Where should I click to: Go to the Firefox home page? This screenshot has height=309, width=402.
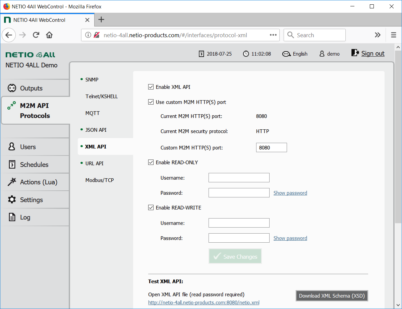pos(49,35)
